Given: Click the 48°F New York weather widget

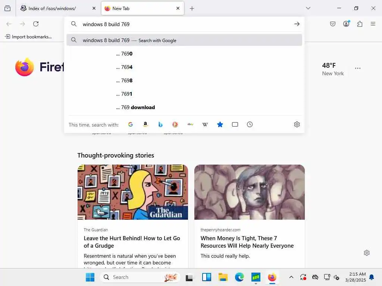Looking at the screenshot, I should tap(333, 69).
